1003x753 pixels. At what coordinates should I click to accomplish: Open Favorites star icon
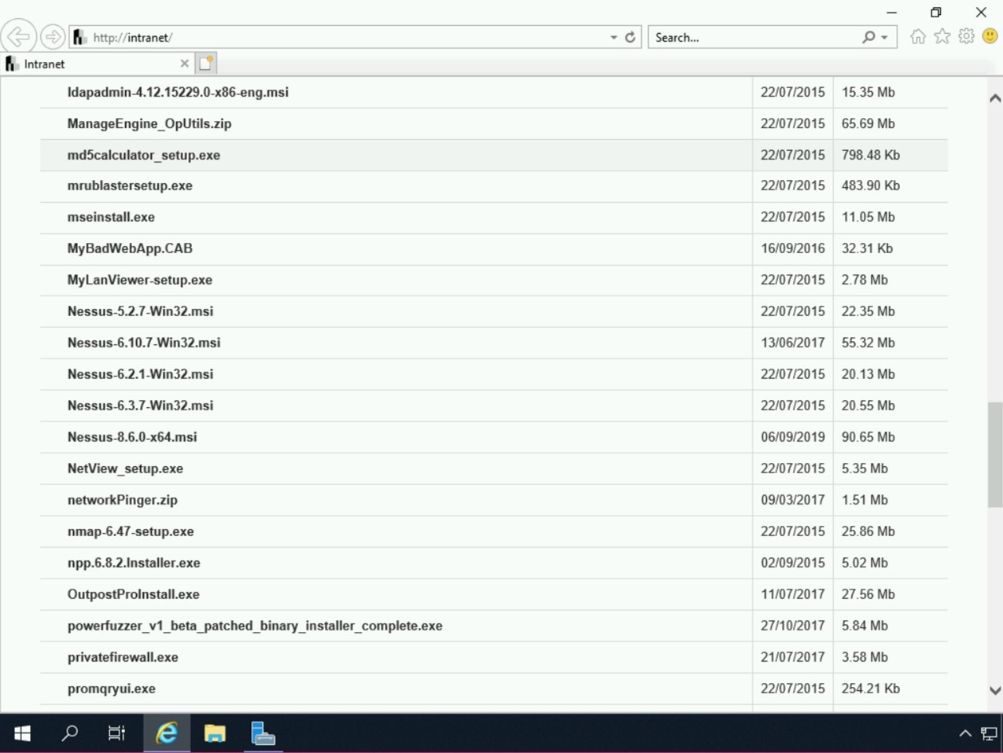942,37
